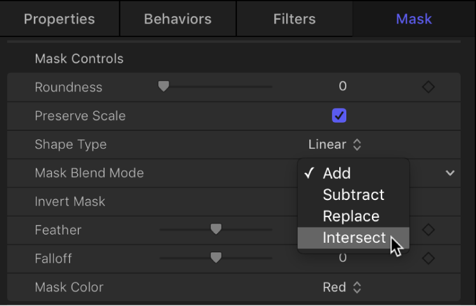This screenshot has height=306, width=476.
Task: Choose Subtract from the blend mode menu
Action: (x=353, y=195)
